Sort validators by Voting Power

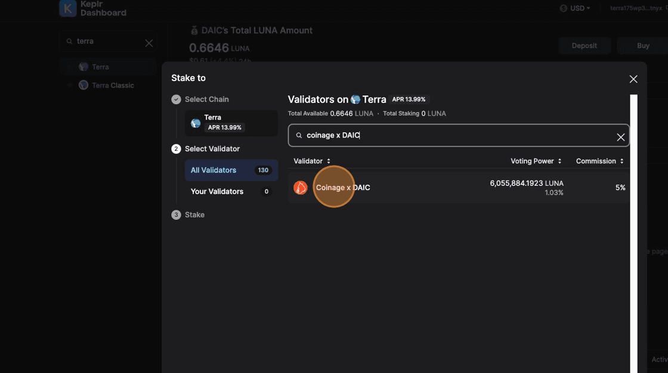pos(536,161)
